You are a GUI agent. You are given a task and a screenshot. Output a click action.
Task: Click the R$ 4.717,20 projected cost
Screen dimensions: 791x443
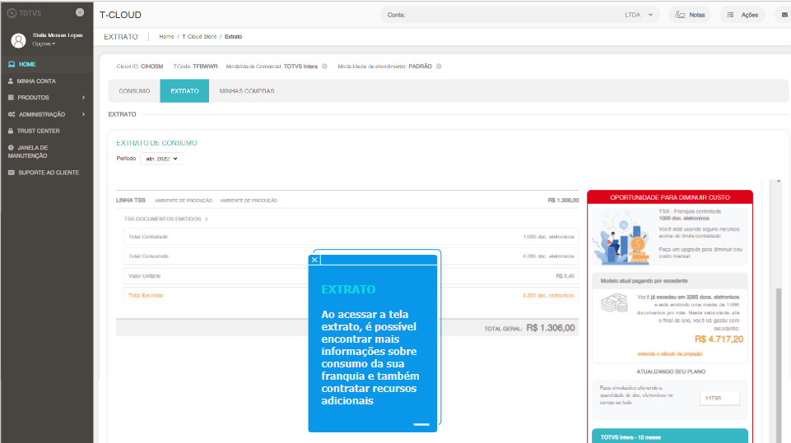coord(719,339)
